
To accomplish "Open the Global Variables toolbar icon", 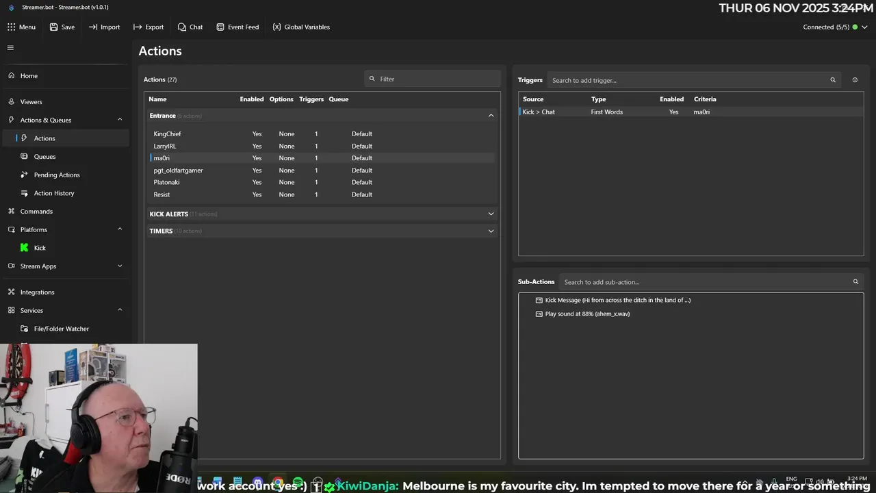I will [276, 27].
